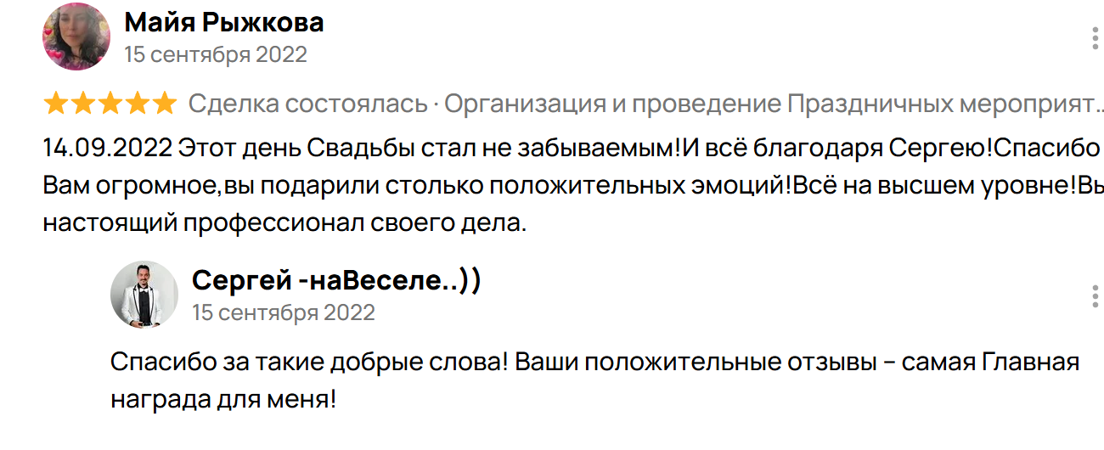Screen dimensions: 1104x450
Task: Click review line starting with '14.09.2022 Этот день'
Action: 571,147
